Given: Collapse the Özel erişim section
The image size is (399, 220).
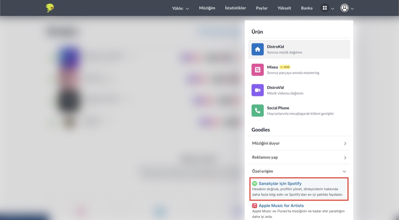Looking at the screenshot, I should tap(299, 171).
